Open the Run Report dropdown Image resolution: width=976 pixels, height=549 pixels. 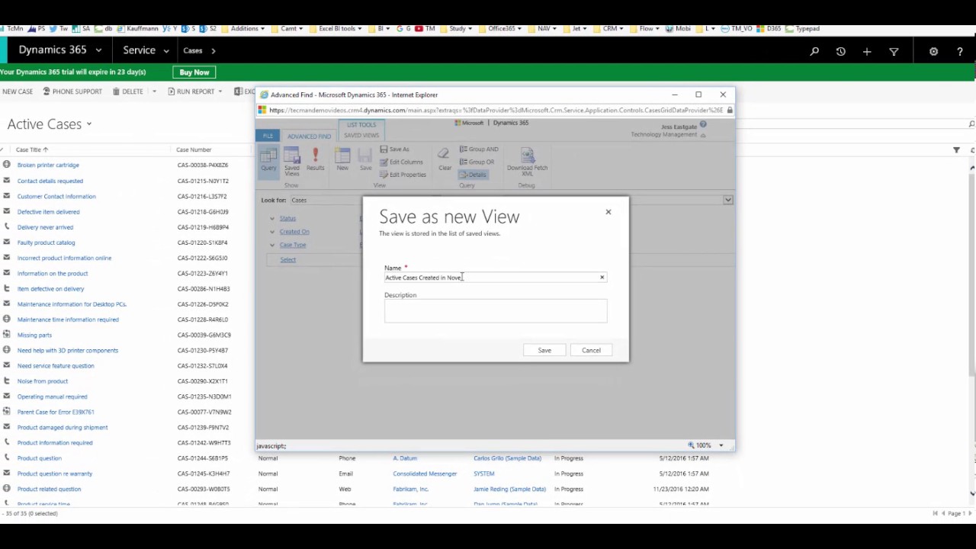[220, 91]
